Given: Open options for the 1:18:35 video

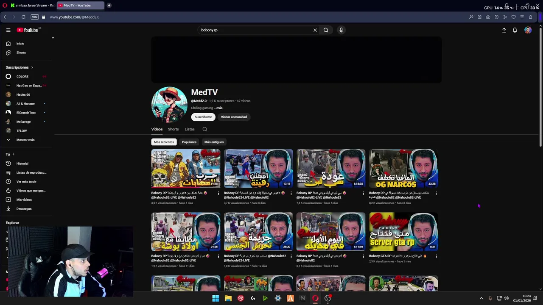Looking at the screenshot, I should point(364,193).
